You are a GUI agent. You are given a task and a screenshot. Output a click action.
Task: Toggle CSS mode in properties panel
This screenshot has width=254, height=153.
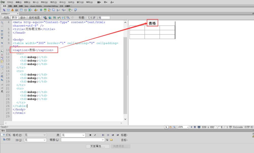(x=7, y=140)
